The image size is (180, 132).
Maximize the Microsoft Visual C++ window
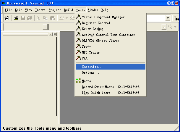(x=173, y=3)
